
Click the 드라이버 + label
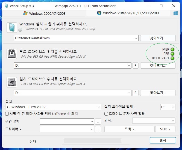(x=13, y=129)
